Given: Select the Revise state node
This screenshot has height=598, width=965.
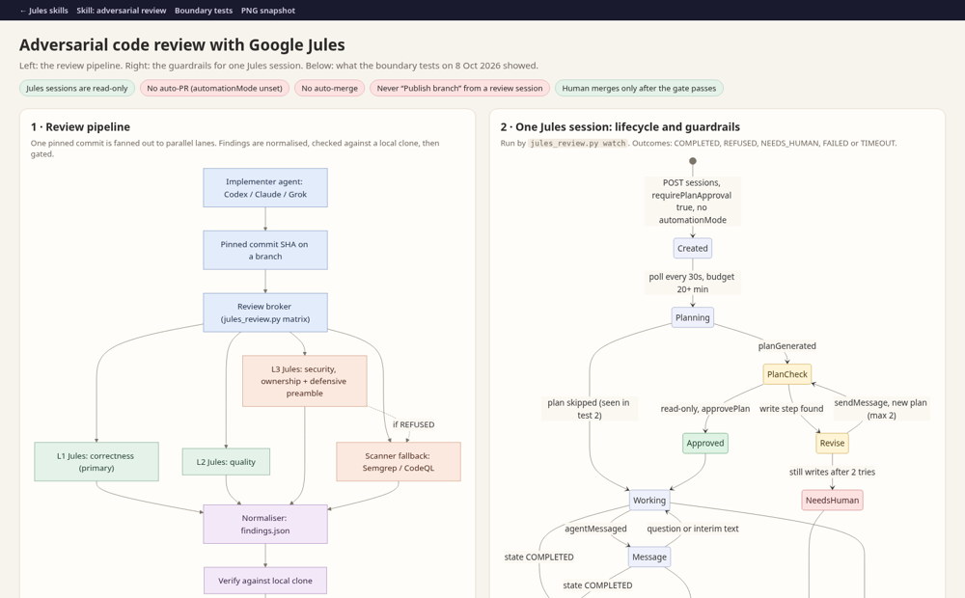Looking at the screenshot, I should pyautogui.click(x=832, y=443).
